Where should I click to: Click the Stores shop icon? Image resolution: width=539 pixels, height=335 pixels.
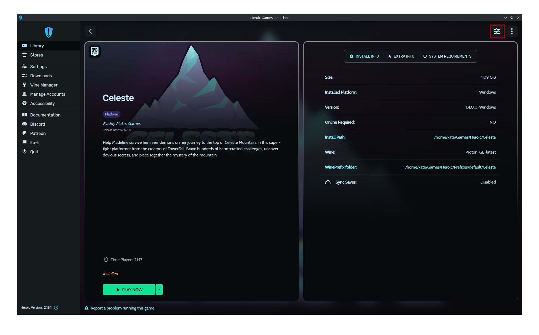24,55
